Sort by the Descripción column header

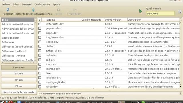coord(153,20)
